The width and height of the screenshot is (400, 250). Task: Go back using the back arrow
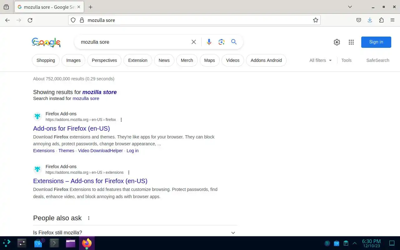(x=7, y=20)
